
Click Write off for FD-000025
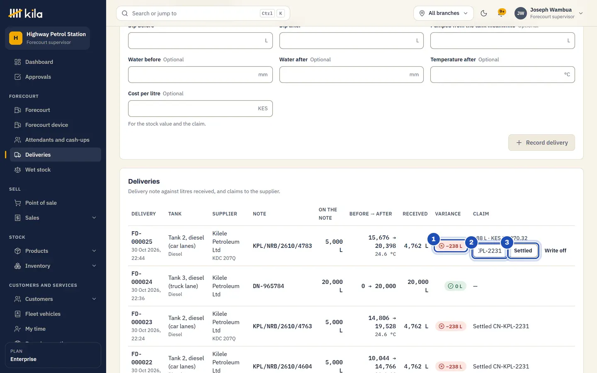pyautogui.click(x=555, y=251)
